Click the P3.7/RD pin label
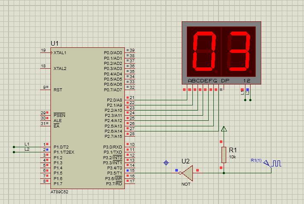This screenshot has width=304, height=204. (x=114, y=184)
